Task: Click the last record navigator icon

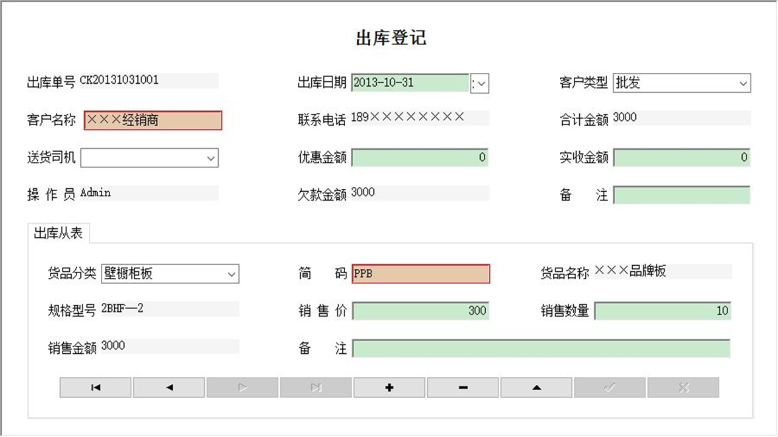Action: (x=315, y=387)
